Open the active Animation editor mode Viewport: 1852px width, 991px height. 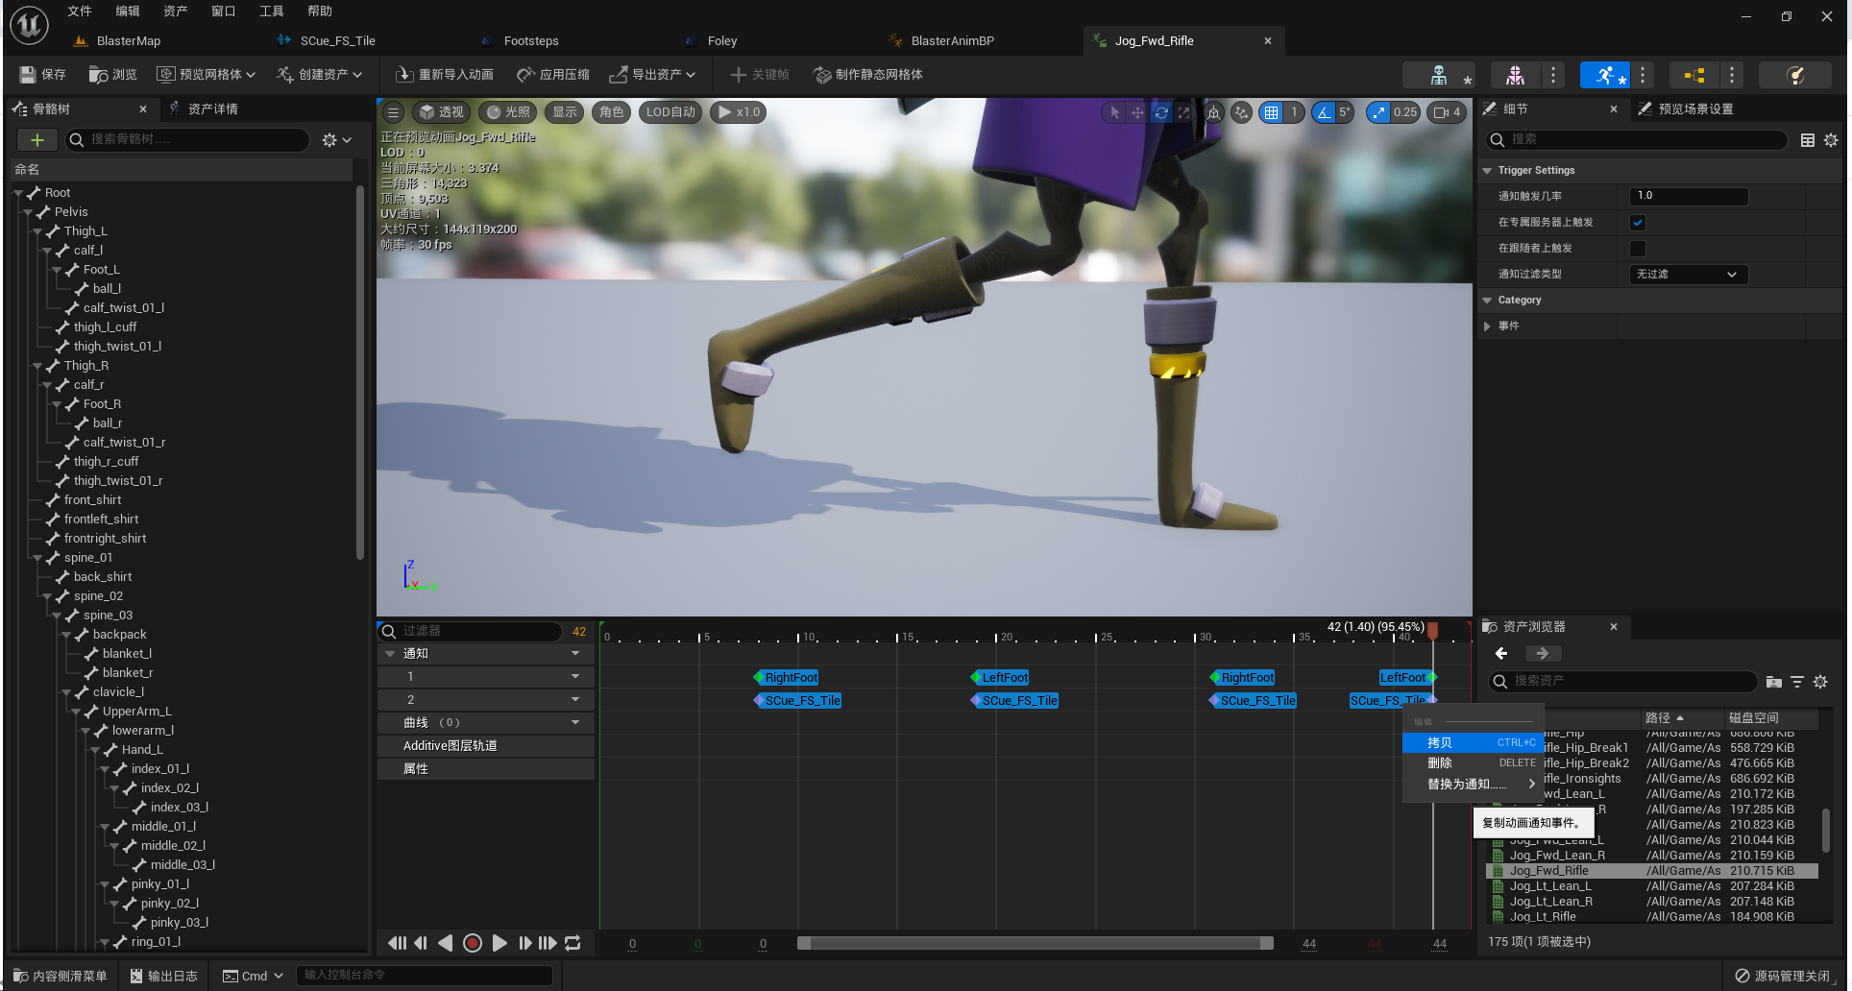1605,75
